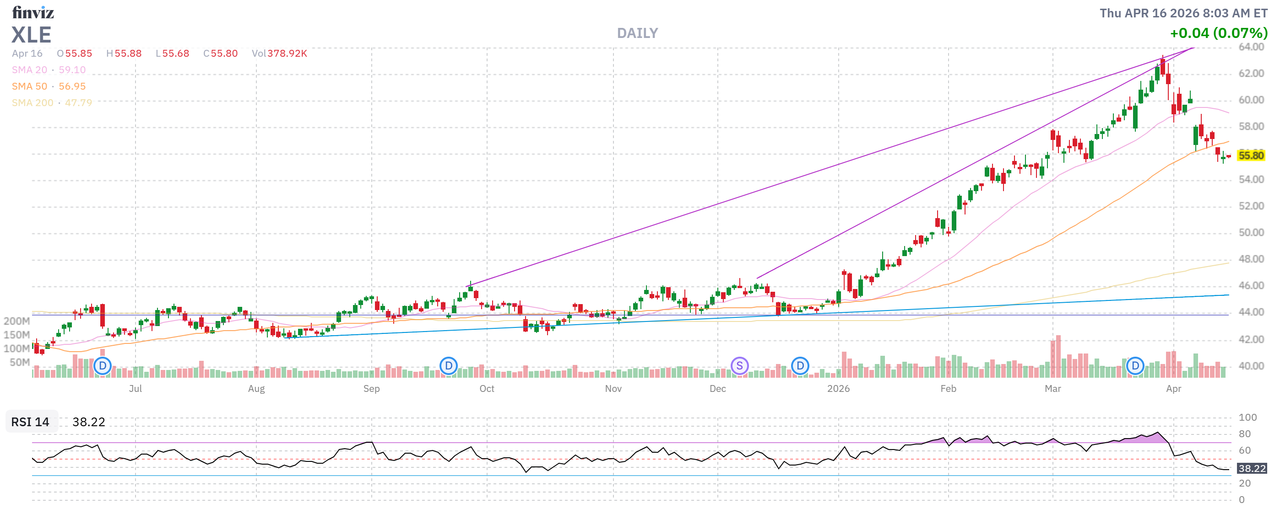Click the yellow 55.80 current price tag
The image size is (1280, 514).
(1250, 155)
